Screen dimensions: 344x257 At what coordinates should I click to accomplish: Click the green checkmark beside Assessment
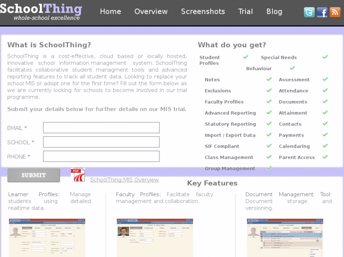325,79
